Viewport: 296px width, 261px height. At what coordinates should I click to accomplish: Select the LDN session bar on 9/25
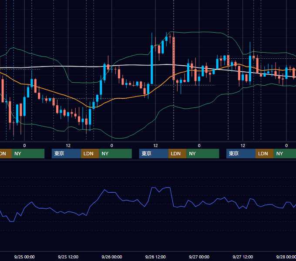click(x=90, y=154)
